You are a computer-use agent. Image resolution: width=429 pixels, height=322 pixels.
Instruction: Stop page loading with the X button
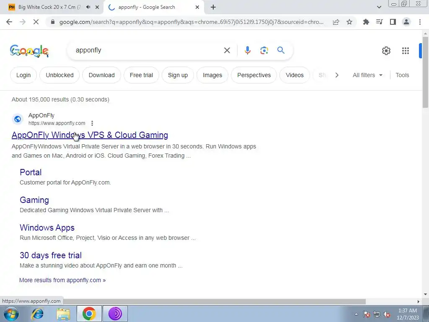click(x=36, y=22)
